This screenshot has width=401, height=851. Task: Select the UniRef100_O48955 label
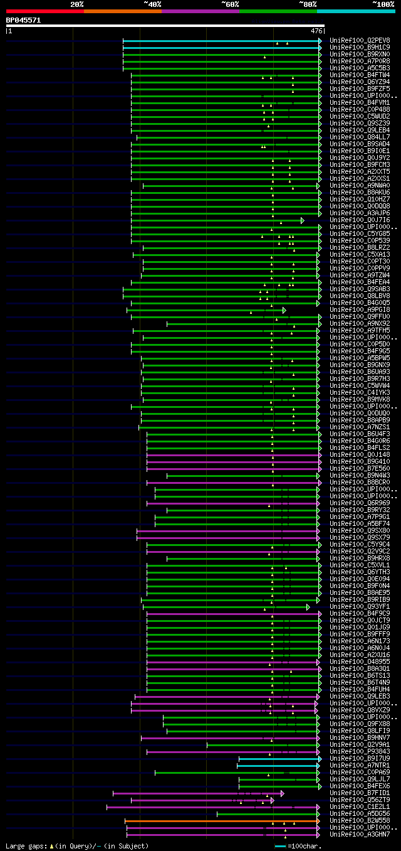(360, 661)
